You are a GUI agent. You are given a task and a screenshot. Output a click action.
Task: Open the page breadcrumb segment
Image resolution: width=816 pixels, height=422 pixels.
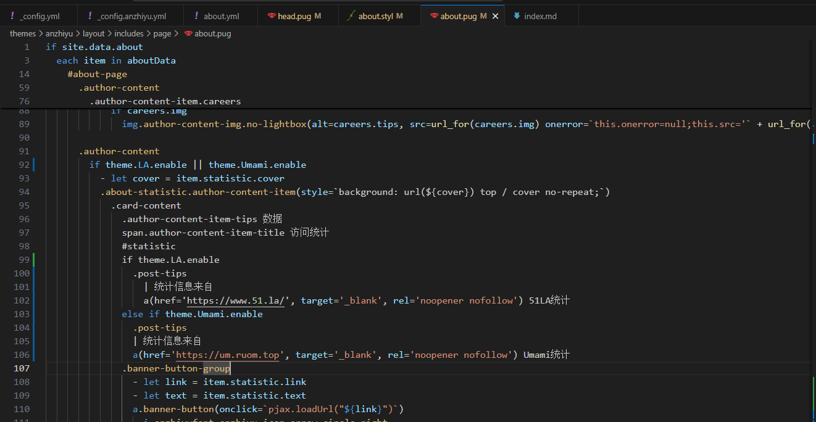[x=162, y=33]
